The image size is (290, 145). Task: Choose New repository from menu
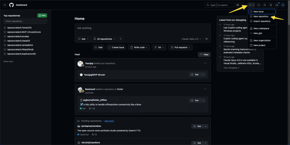coord(262,16)
